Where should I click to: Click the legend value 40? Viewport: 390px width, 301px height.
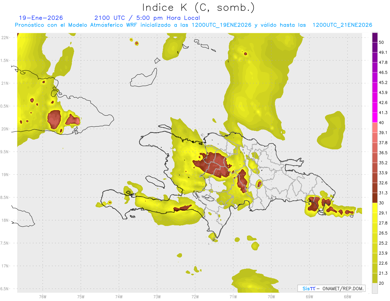[x=382, y=123]
